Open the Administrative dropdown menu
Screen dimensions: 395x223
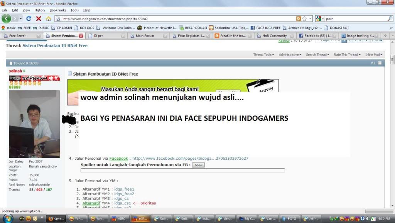290,55
